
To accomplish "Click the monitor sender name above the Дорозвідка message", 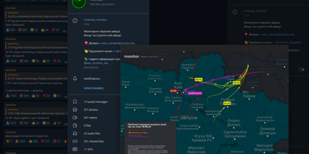I will click(x=11, y=132).
